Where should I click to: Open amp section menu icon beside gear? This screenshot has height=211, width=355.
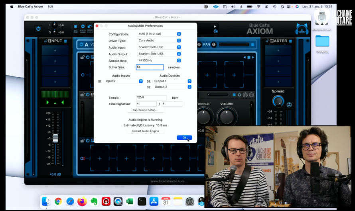click(234, 95)
